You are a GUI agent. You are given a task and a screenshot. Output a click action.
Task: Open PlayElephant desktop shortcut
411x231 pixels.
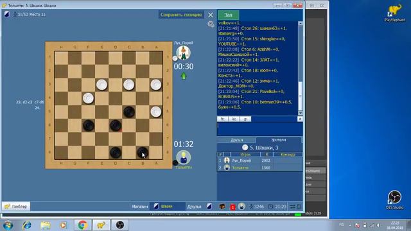[x=394, y=12]
